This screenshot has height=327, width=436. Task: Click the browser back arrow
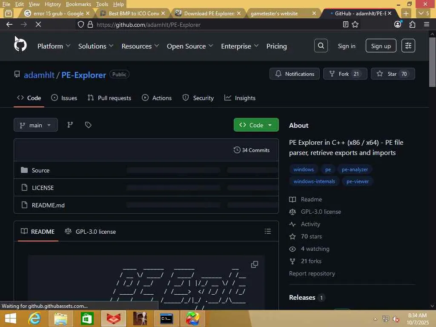tap(9, 24)
